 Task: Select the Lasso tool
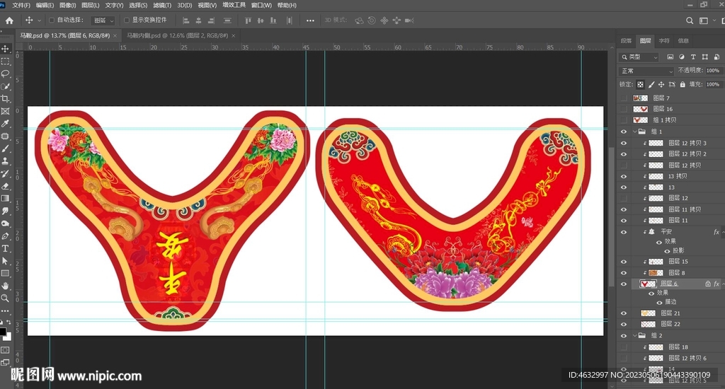click(6, 74)
